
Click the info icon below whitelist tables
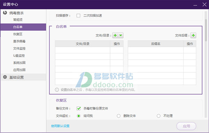click(57, 90)
